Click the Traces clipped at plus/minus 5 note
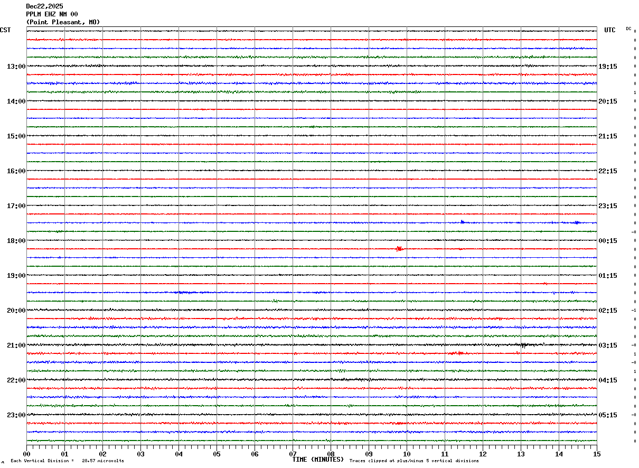The image size is (639, 468). pyautogui.click(x=414, y=461)
